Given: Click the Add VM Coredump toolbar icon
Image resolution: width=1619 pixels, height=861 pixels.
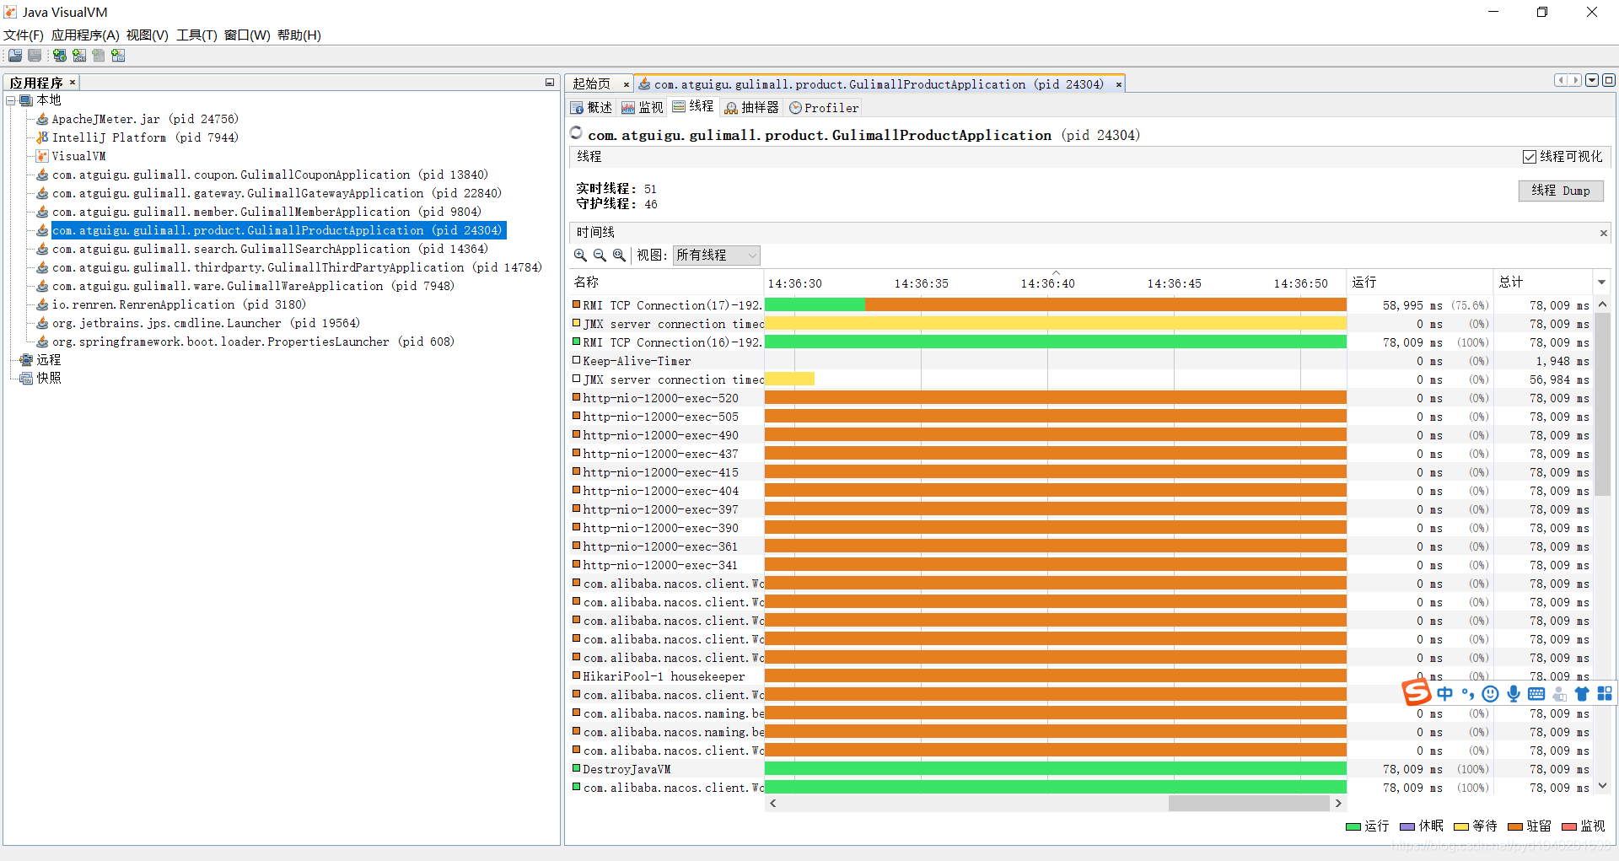Looking at the screenshot, I should (99, 56).
